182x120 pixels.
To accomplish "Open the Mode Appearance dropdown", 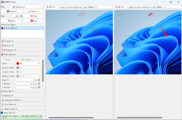I will click(28, 7).
